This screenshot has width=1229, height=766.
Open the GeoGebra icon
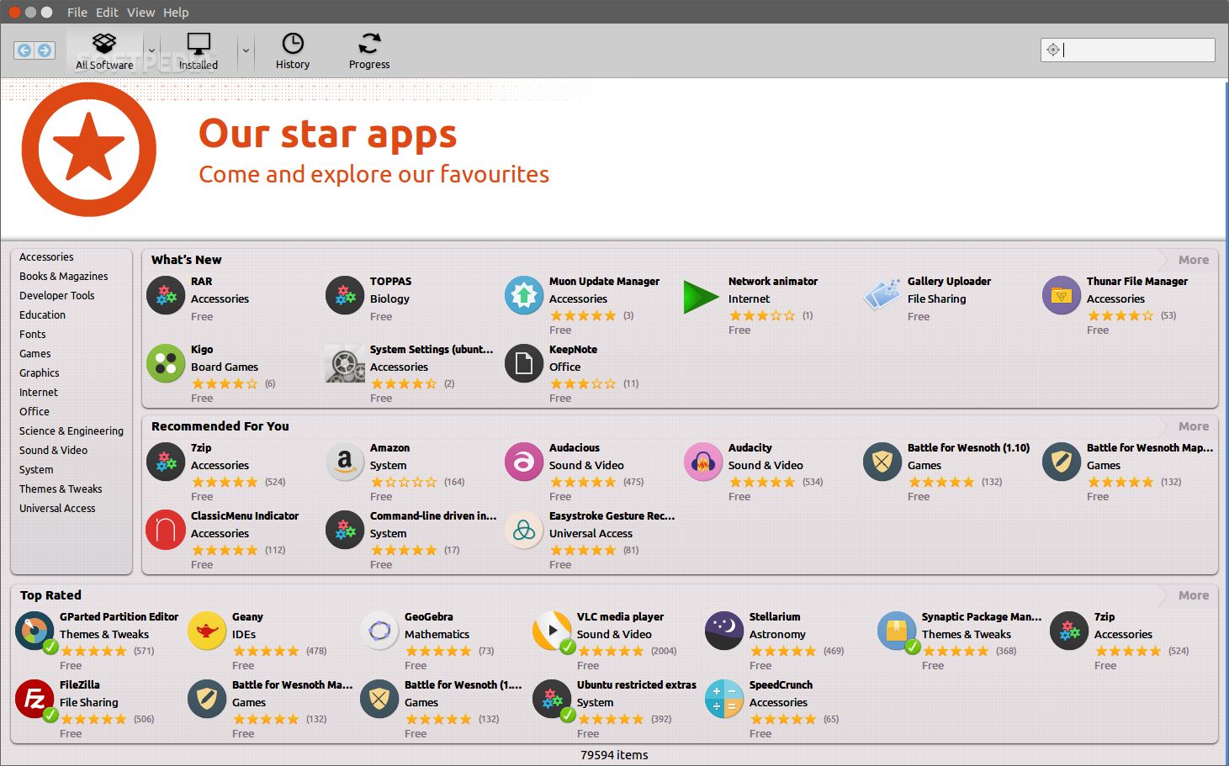pos(379,631)
